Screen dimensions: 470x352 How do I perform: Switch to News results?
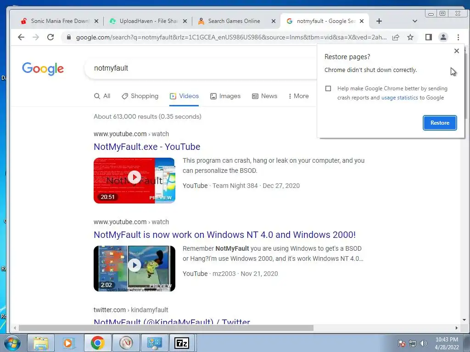click(x=265, y=96)
